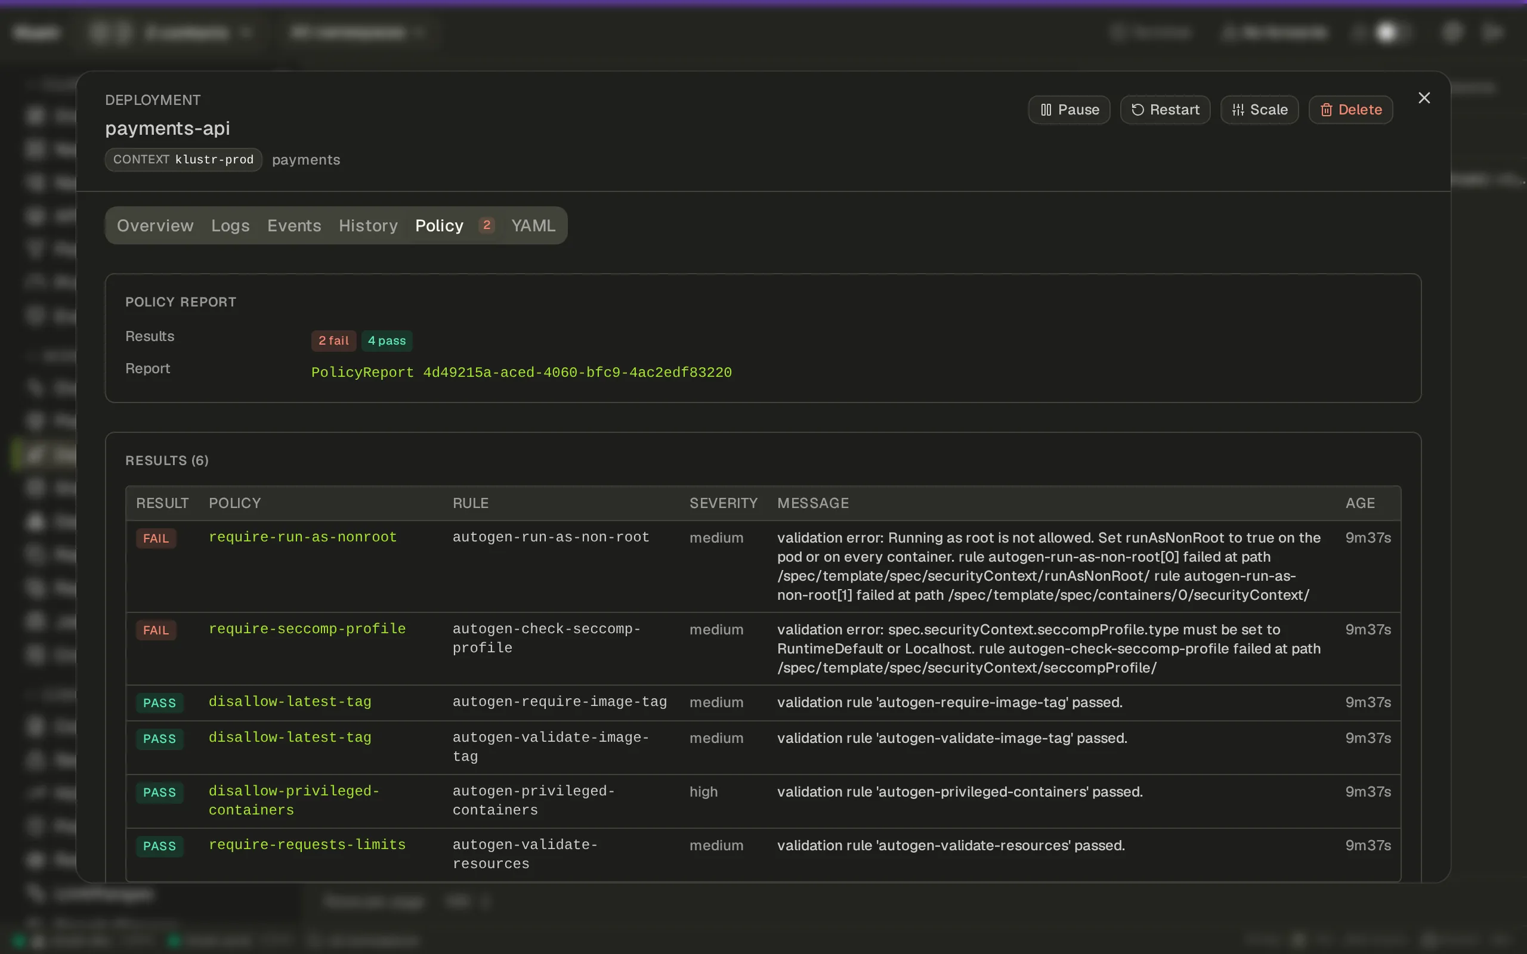Image resolution: width=1527 pixels, height=954 pixels.
Task: Open the PolicyReport 4d49215a link
Action: 521,372
